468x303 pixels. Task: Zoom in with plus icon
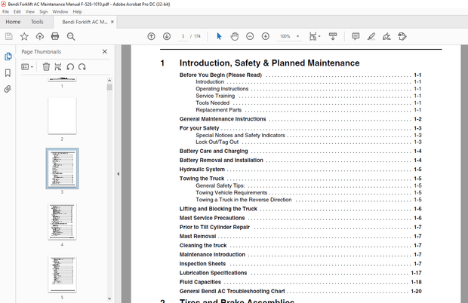coord(266,36)
